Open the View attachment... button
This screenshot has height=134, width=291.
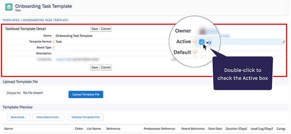coord(48,117)
